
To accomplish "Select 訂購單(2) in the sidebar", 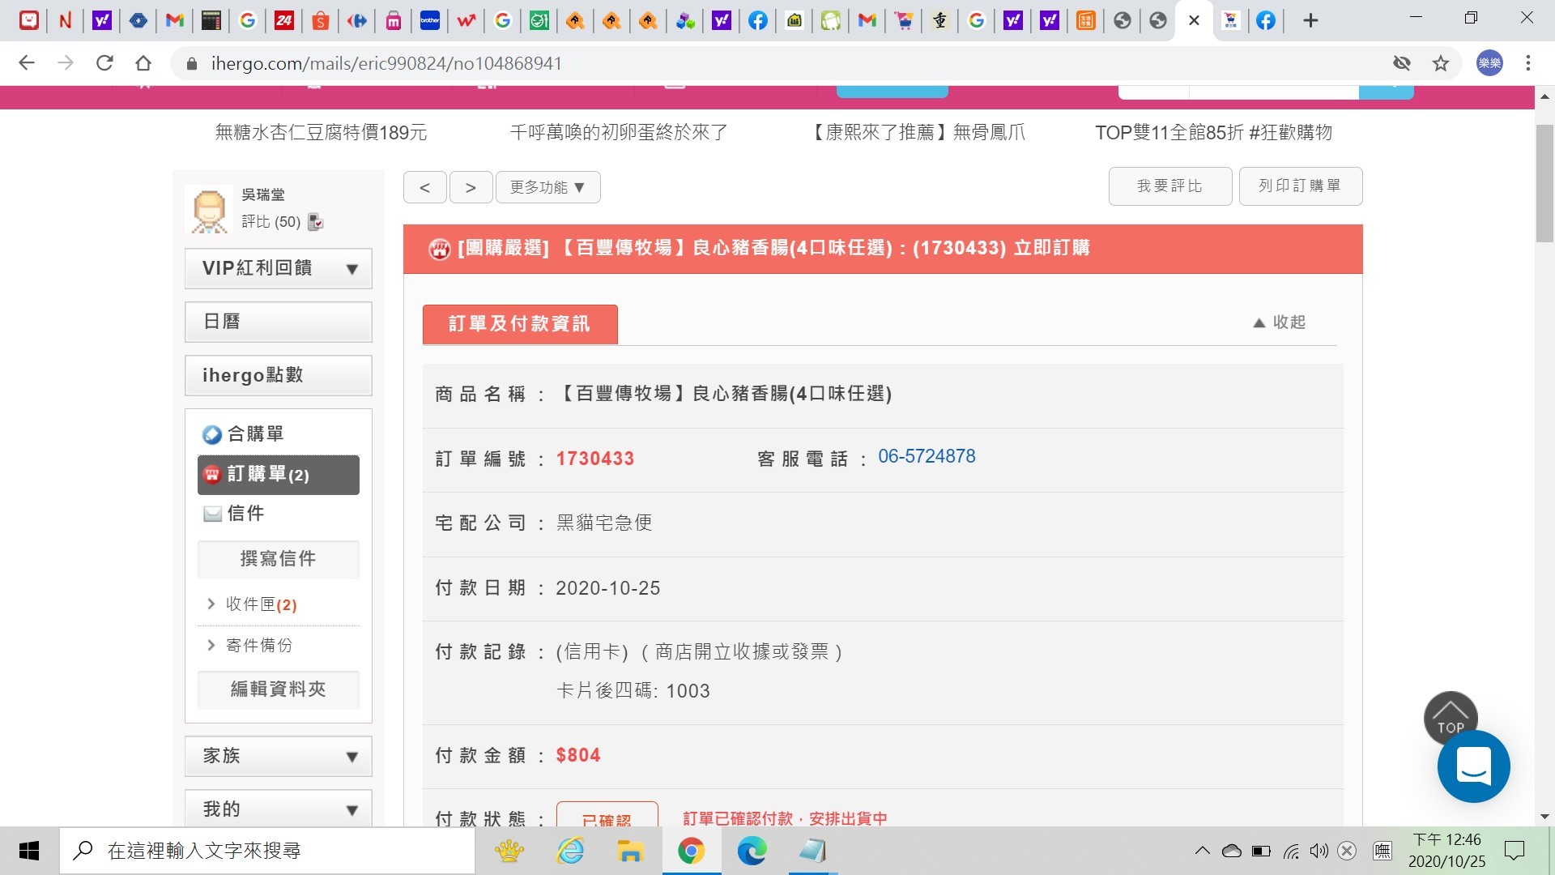I will coord(279,475).
